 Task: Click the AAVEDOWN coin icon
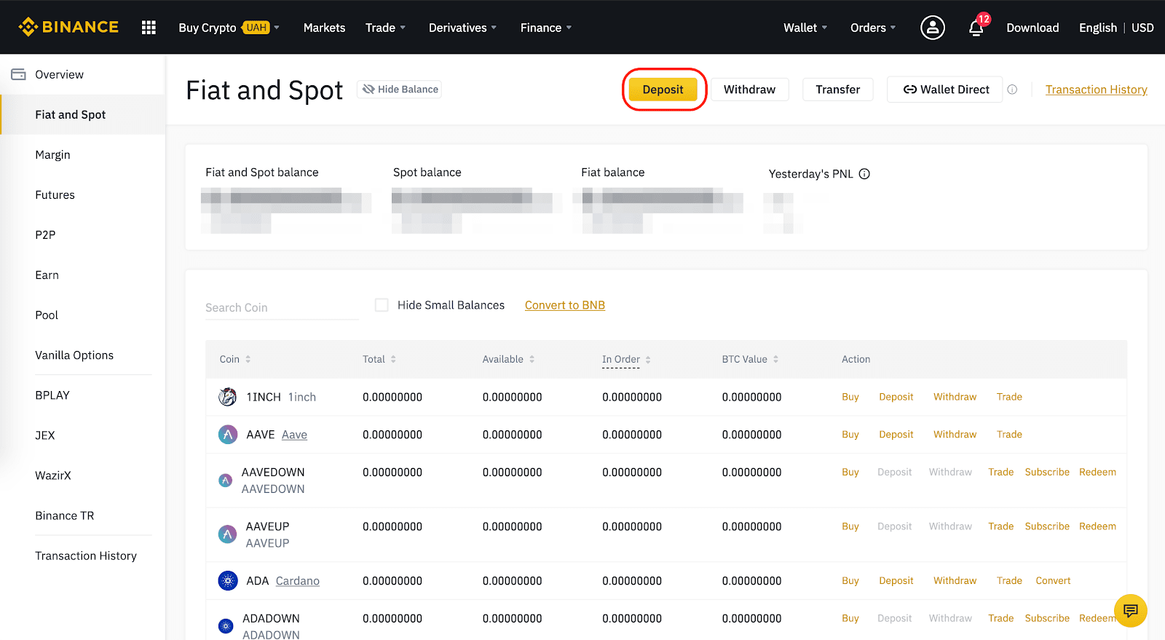coord(226,481)
